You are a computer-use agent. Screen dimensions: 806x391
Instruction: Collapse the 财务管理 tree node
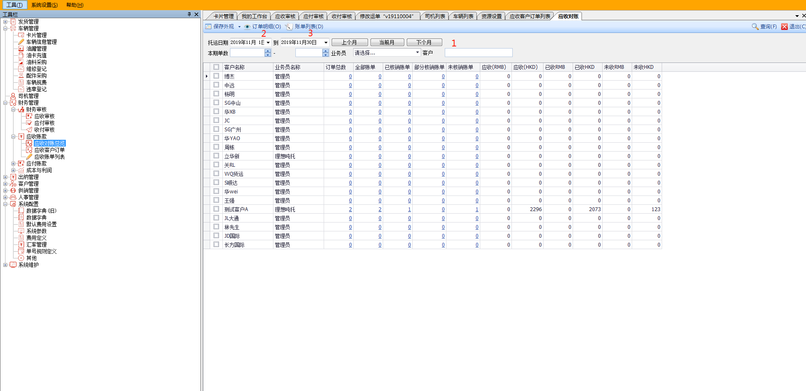tap(5, 103)
